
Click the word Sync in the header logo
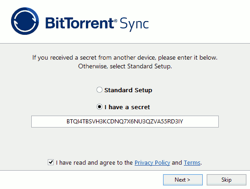[134, 24]
